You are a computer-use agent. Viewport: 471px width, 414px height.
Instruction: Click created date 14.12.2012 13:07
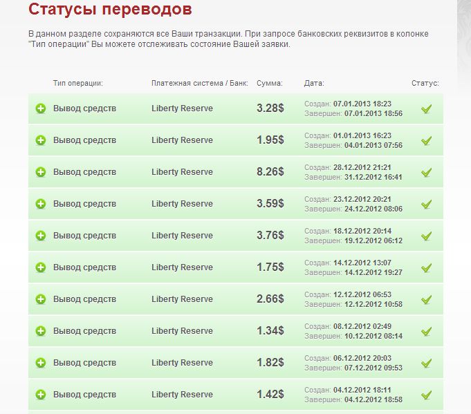pos(362,263)
